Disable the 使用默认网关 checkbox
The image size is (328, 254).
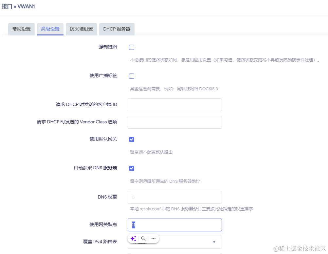coord(131,139)
